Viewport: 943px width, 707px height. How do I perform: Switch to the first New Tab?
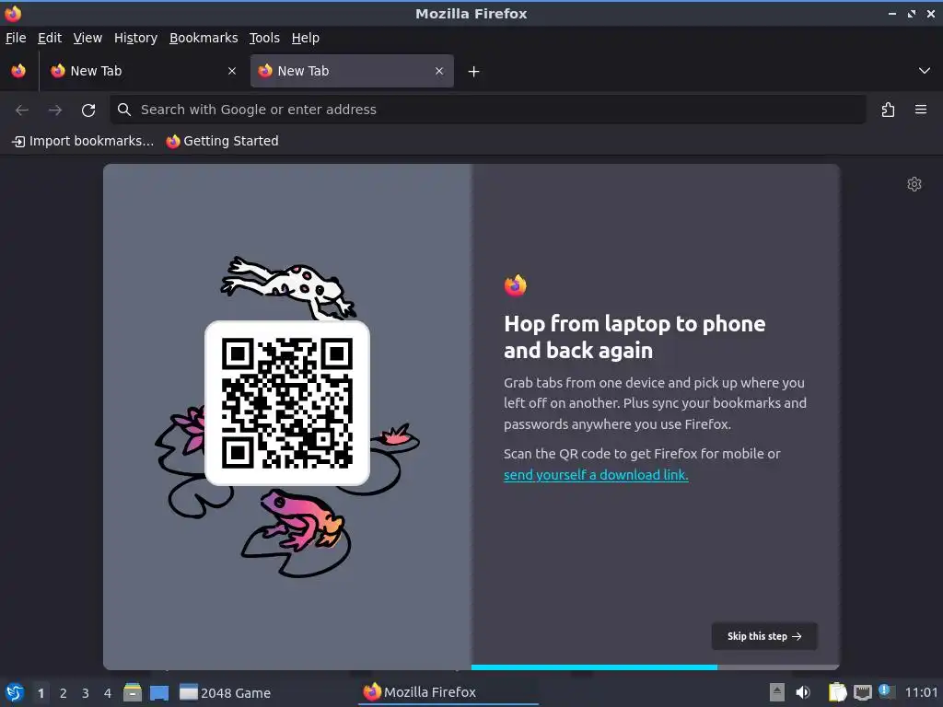click(143, 71)
